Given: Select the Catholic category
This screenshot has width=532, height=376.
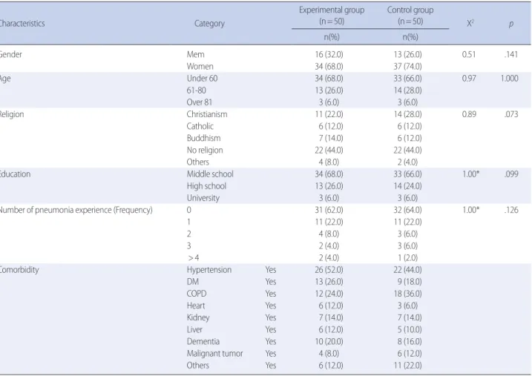Looking at the screenshot, I should point(200,126).
